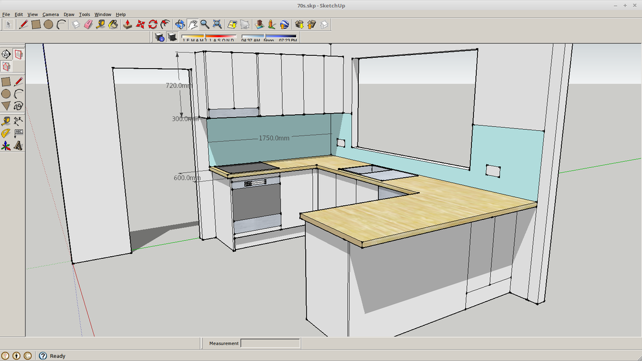This screenshot has width=642, height=361.
Task: Activate the Push/Pull tool
Action: click(x=127, y=24)
